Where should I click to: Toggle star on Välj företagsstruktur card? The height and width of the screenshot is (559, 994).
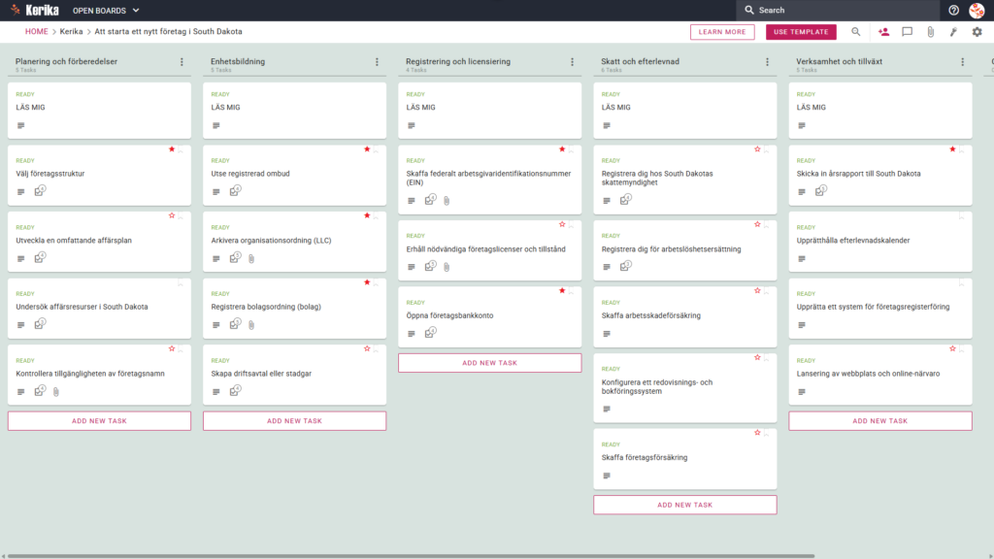click(x=172, y=149)
